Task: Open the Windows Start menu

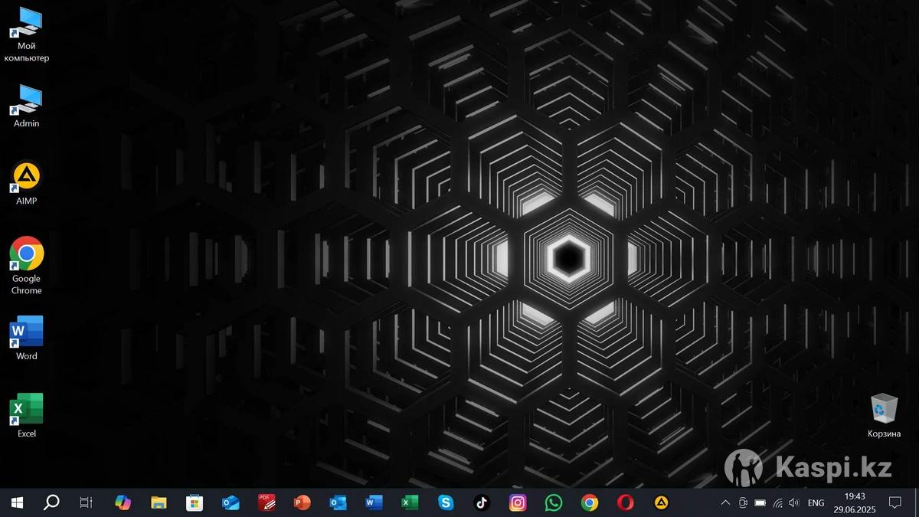Action: 17,502
